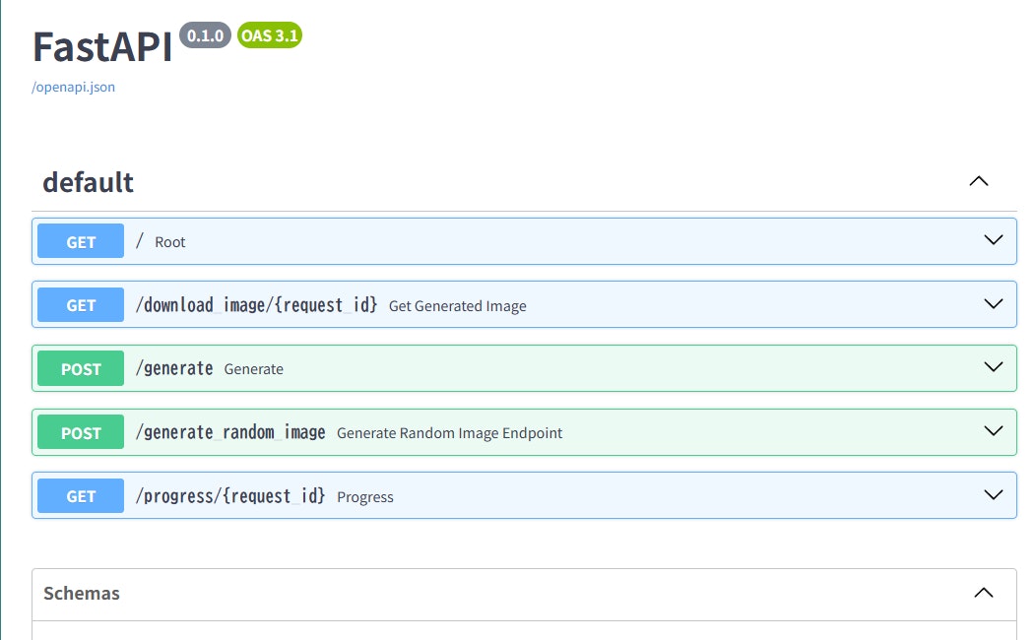Image resolution: width=1034 pixels, height=640 pixels.
Task: Click POST badge for generate_random_image
Action: pyautogui.click(x=81, y=431)
